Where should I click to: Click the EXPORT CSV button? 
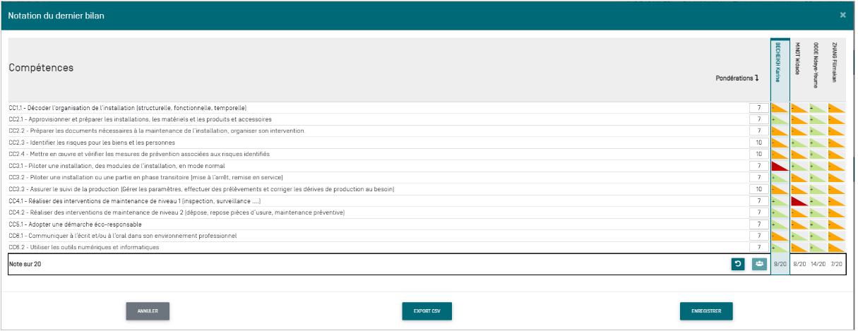[427, 311]
